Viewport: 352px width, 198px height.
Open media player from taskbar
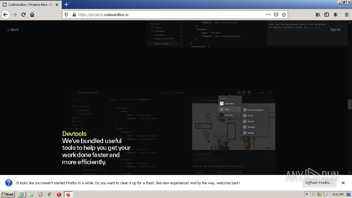[40, 194]
